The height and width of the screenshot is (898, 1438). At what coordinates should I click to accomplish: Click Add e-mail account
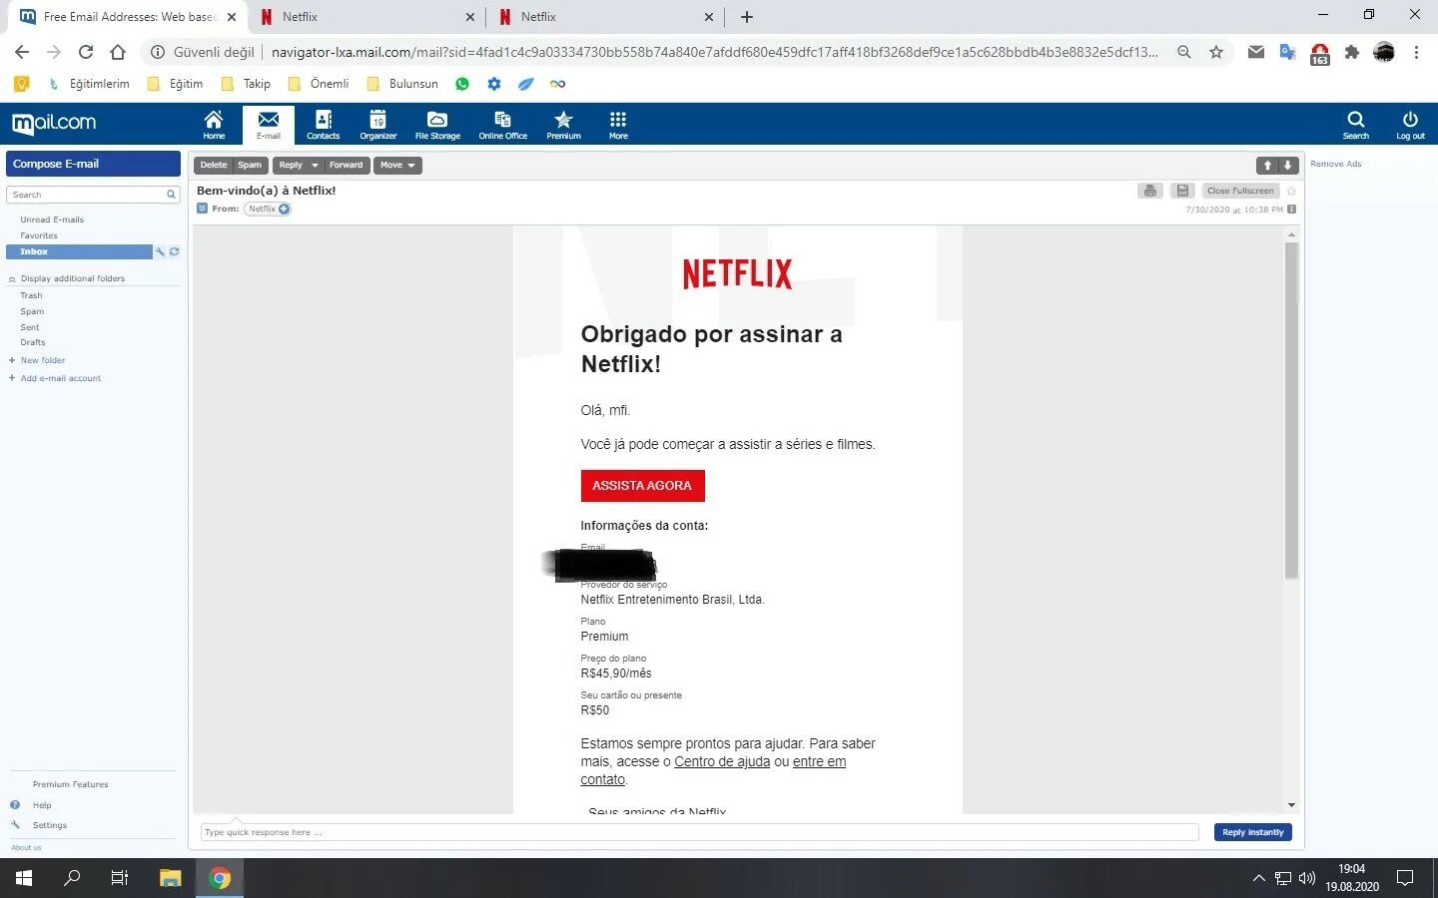tap(61, 378)
